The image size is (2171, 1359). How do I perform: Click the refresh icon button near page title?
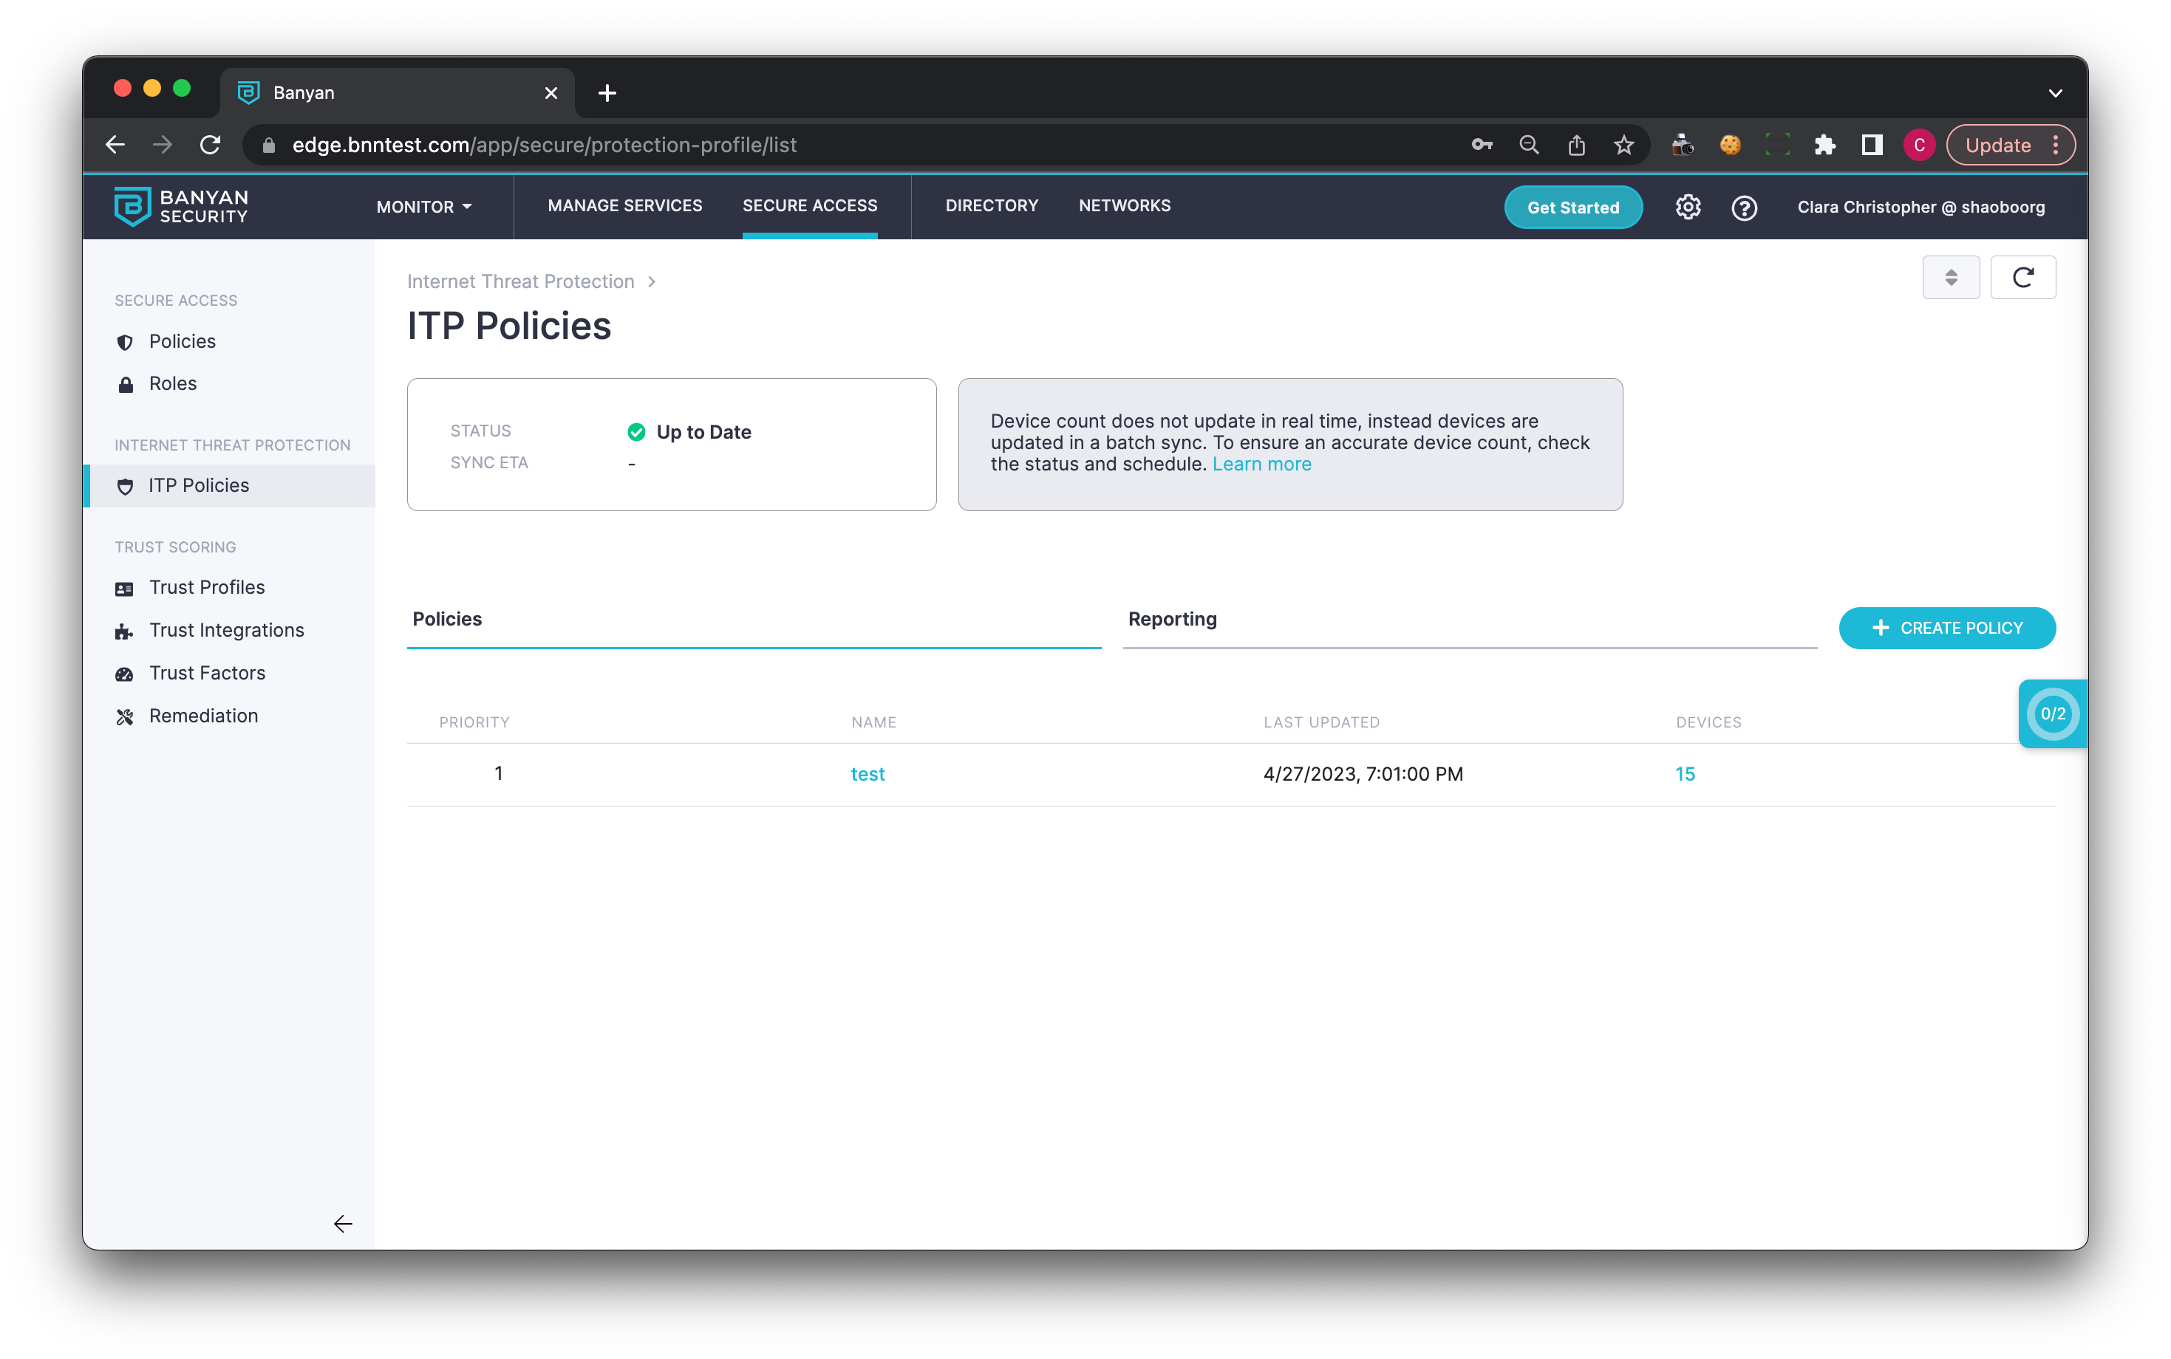2022,278
